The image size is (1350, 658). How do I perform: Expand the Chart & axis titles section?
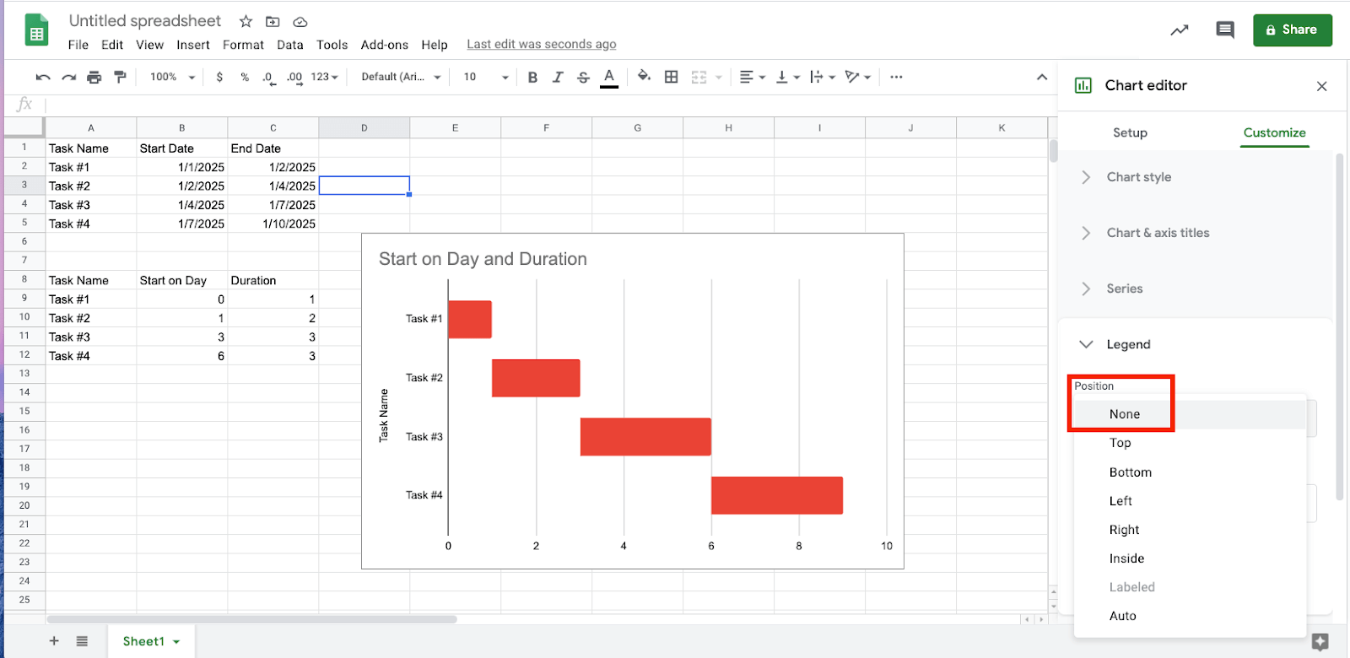coord(1157,233)
